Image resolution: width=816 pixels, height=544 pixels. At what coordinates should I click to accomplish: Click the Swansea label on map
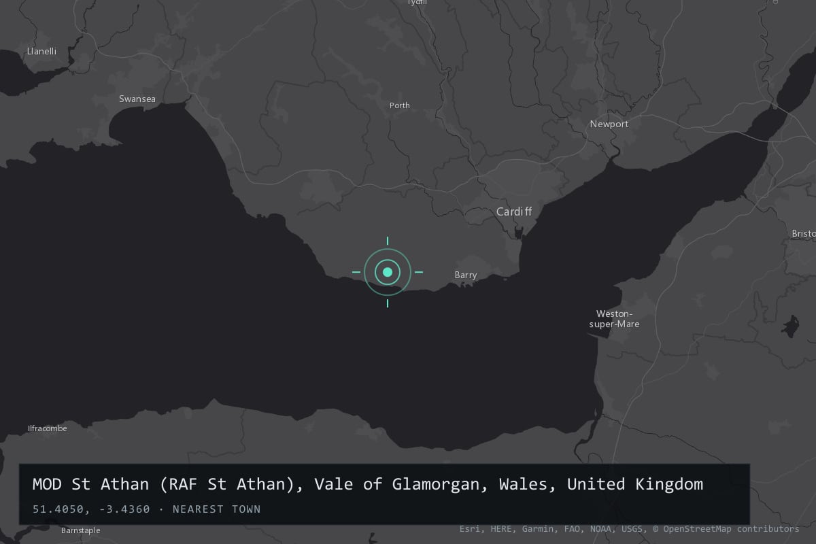137,99
